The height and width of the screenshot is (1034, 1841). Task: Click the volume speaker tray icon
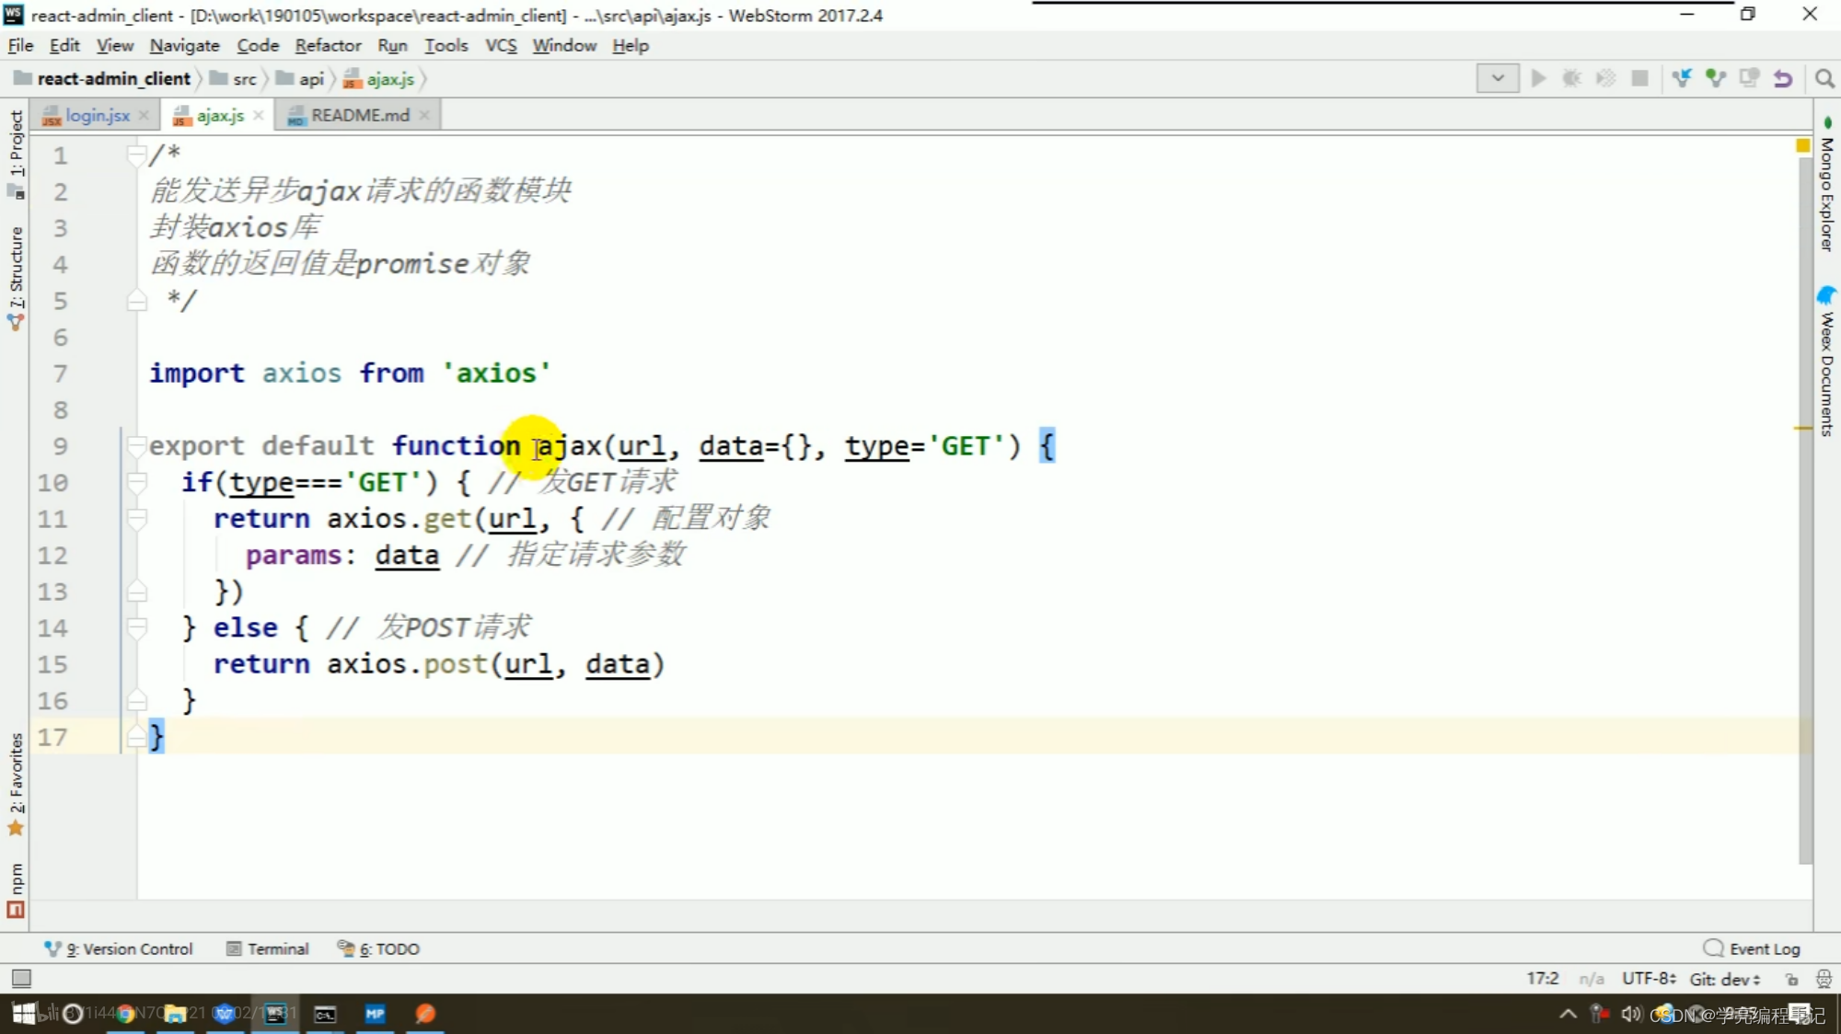[x=1631, y=1014]
